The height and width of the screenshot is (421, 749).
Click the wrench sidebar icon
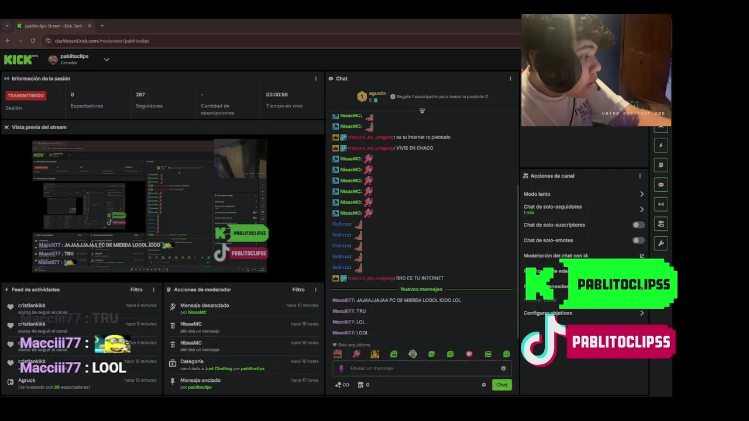pyautogui.click(x=661, y=243)
